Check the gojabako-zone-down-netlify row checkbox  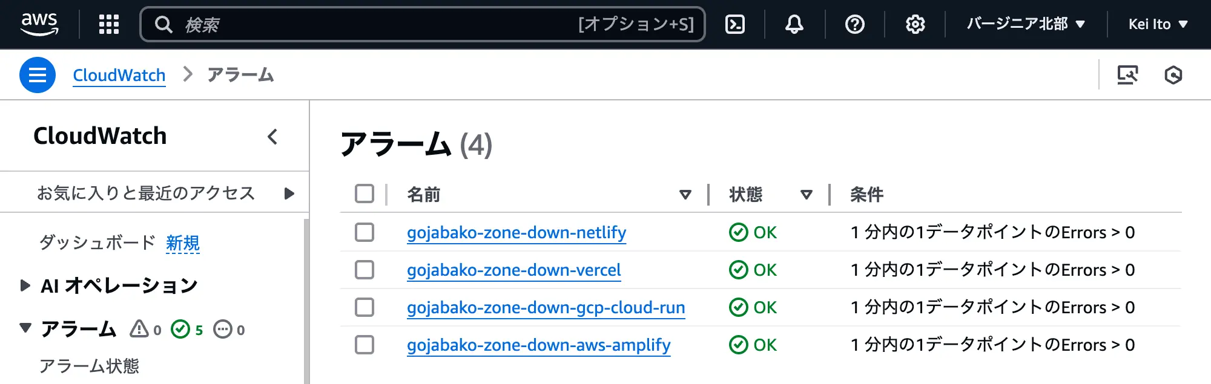point(365,232)
